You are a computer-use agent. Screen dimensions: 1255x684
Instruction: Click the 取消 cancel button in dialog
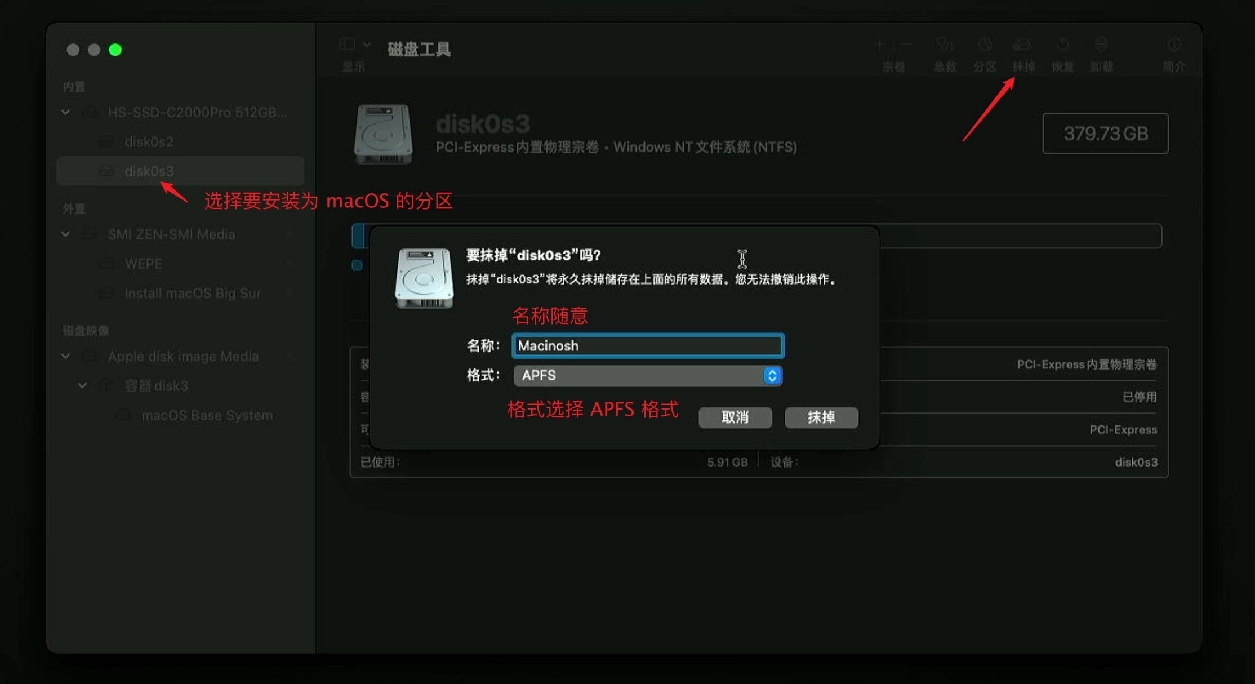pyautogui.click(x=735, y=416)
